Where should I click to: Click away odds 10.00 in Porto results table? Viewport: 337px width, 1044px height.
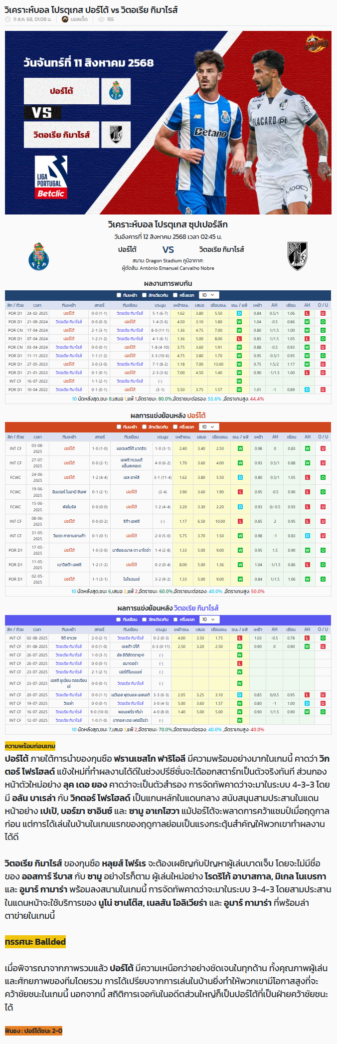pyautogui.click(x=220, y=521)
